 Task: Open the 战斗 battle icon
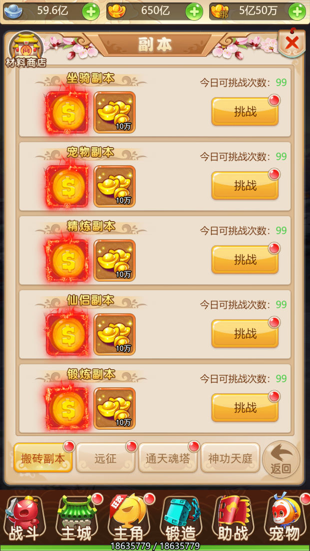[24, 519]
